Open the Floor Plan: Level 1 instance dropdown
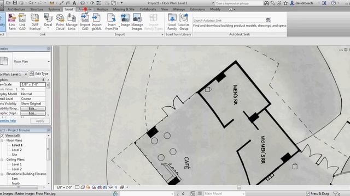Image resolution: width=350 pixels, height=196 pixels. click(26, 74)
